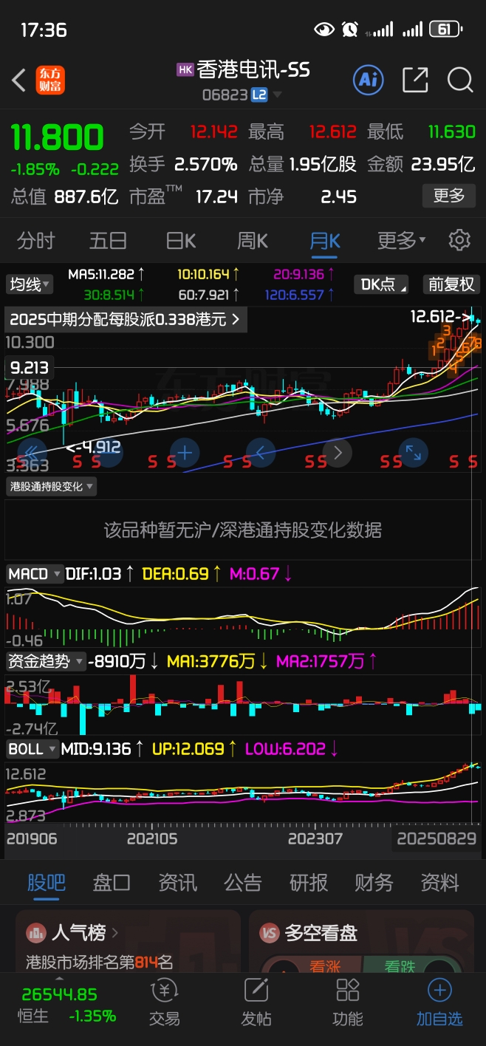Open the search magnifier icon
Viewport: 486px width, 1046px height.
460,80
